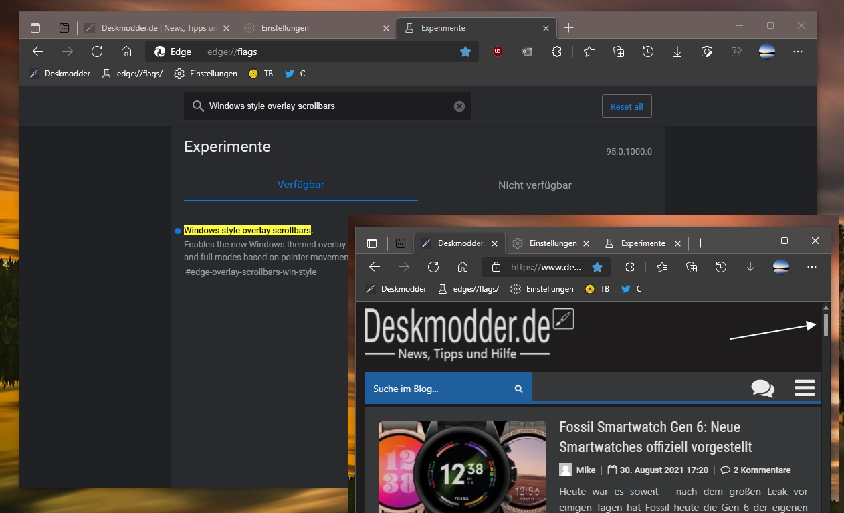Open profile avatar in back window
This screenshot has width=844, height=513.
click(767, 52)
